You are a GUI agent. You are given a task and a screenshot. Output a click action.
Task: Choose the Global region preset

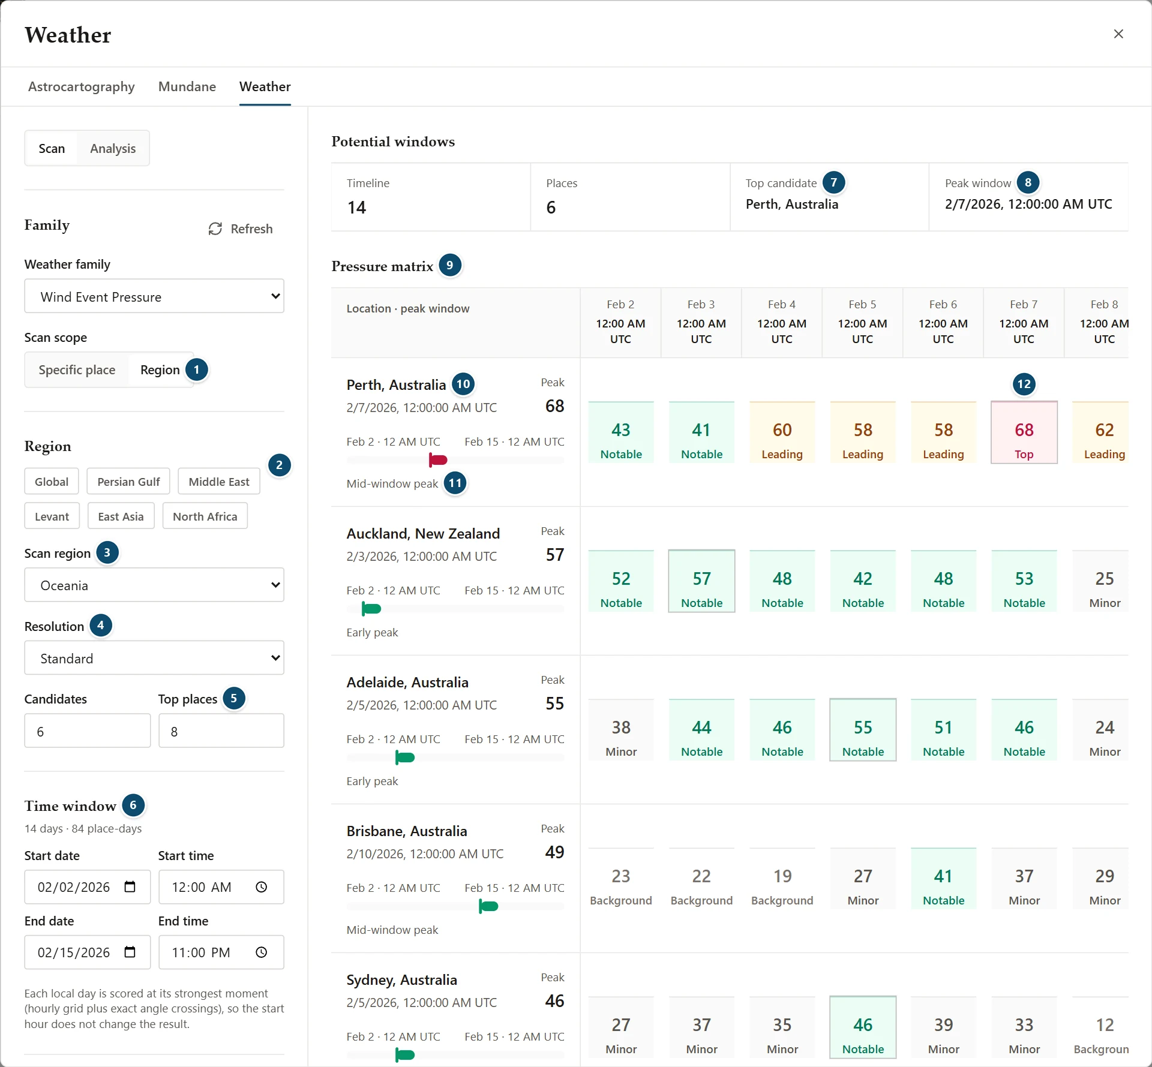52,482
